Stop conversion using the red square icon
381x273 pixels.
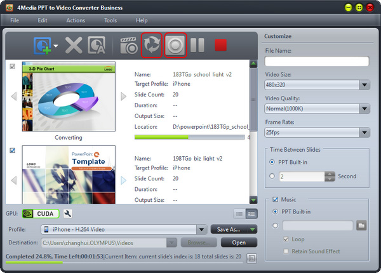point(220,46)
